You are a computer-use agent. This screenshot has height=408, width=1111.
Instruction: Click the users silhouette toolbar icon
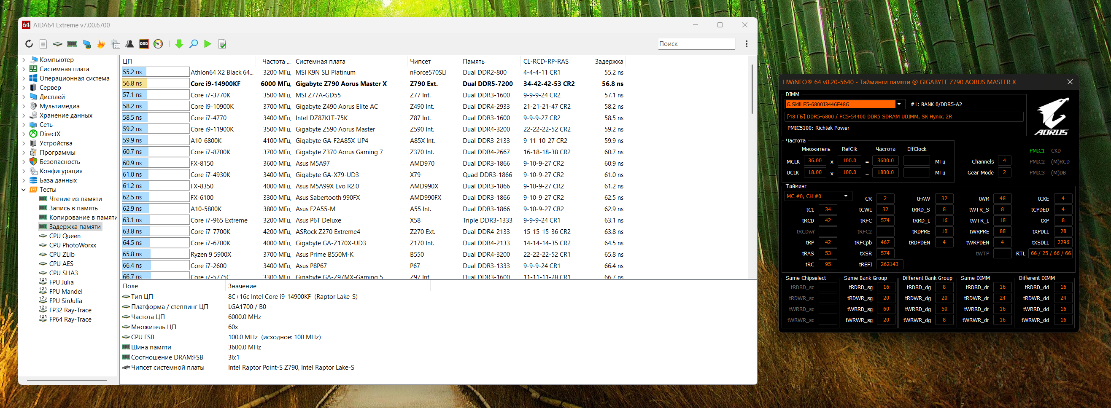point(129,43)
